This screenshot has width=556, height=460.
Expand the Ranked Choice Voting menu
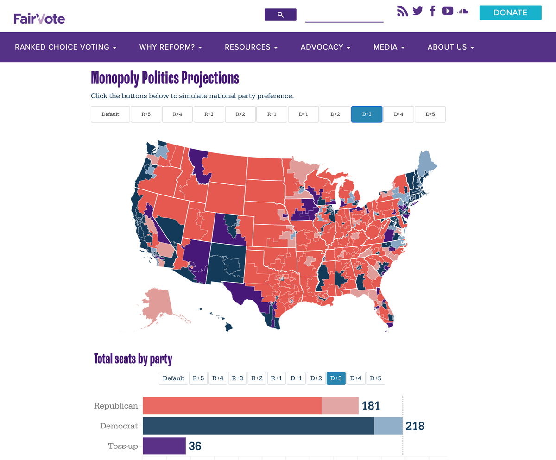pos(65,47)
